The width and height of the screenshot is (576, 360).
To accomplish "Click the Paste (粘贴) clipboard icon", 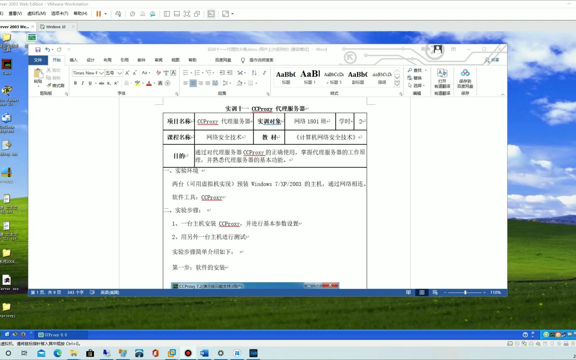I will pos(38,73).
